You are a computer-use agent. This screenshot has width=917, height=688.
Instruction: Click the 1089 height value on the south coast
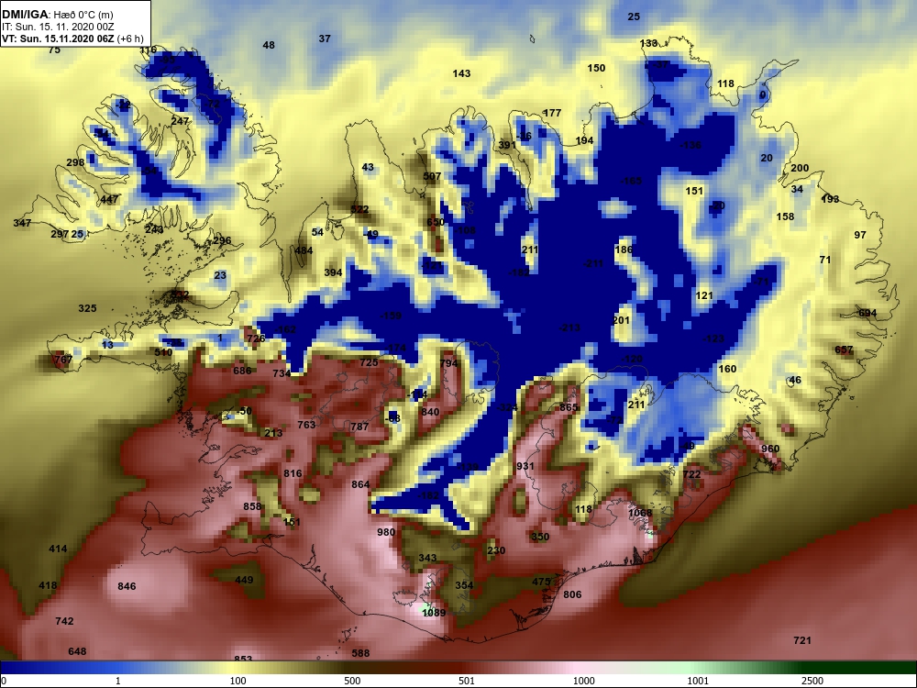pyautogui.click(x=434, y=613)
